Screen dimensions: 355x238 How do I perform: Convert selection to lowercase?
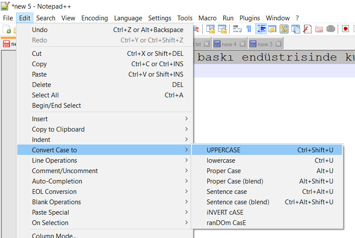[267, 161]
